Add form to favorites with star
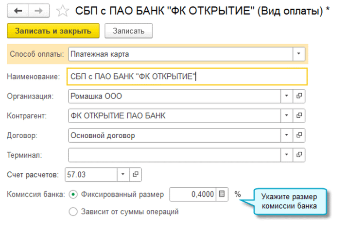This screenshot has width=347, height=227. click(x=63, y=11)
